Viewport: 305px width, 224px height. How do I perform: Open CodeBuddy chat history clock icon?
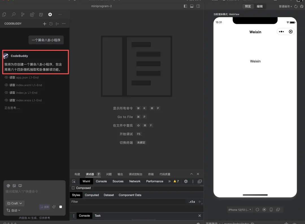click(x=51, y=24)
